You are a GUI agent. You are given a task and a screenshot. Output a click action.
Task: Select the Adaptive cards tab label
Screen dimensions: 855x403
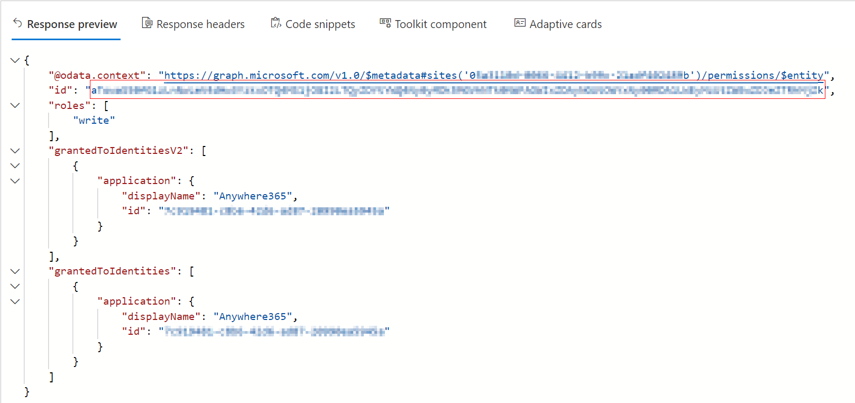[x=565, y=24]
